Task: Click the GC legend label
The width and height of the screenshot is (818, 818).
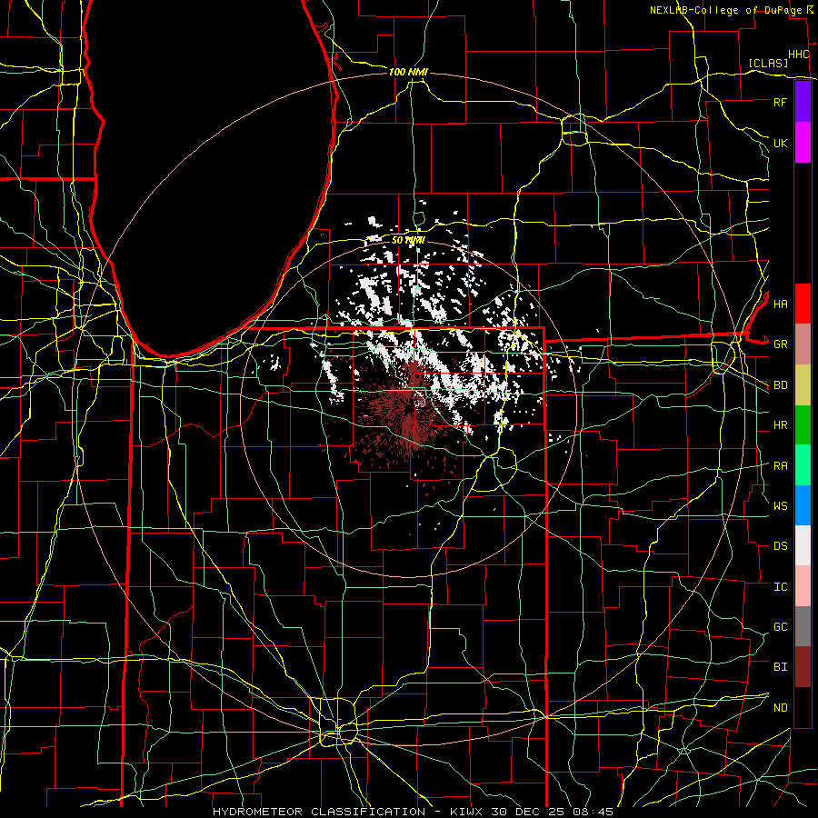Action: (x=780, y=627)
